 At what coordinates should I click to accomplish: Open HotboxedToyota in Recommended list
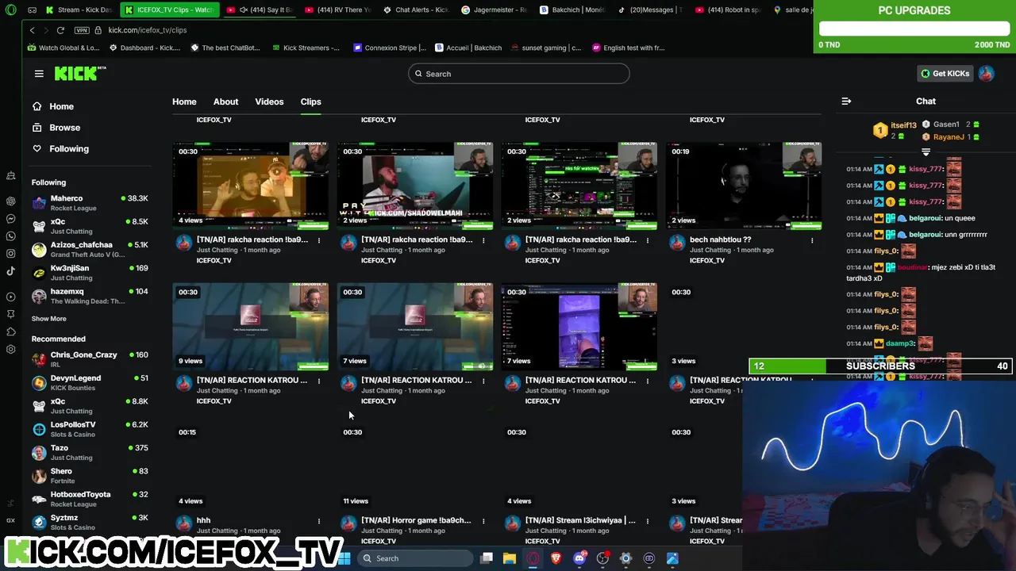click(x=90, y=499)
